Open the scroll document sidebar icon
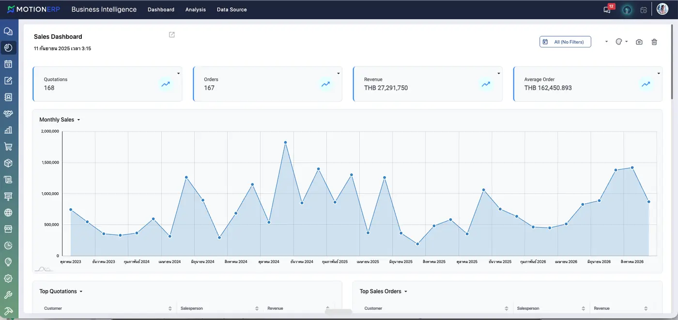Screen dimensions: 678x320 [8, 180]
